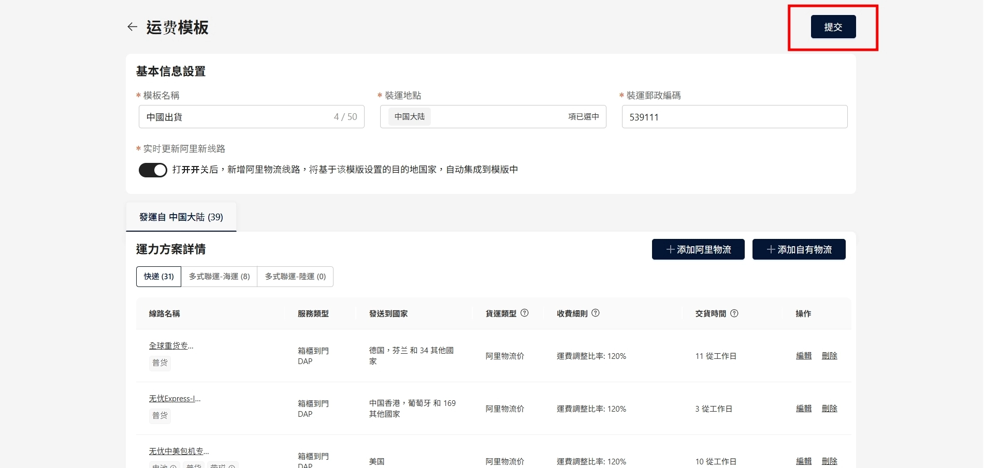Open the 无忧Express-I... route link
984x468 pixels.
pyautogui.click(x=175, y=399)
